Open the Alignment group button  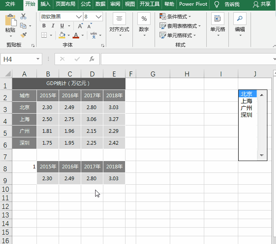click(119, 25)
